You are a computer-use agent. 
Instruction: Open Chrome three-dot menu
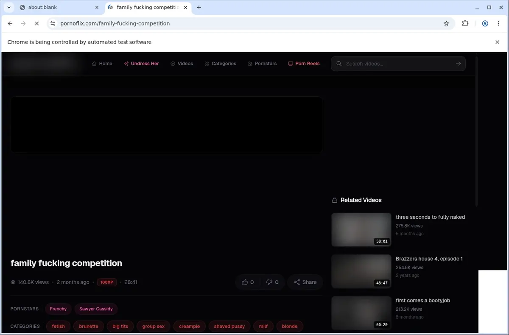coord(498,24)
